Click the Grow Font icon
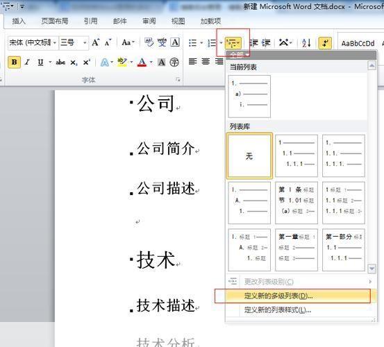This screenshot has height=347, width=384. [x=96, y=42]
